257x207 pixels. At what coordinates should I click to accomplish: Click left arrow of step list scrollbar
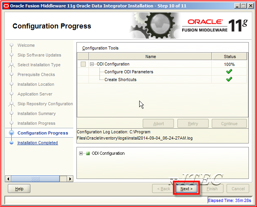[x=8, y=179]
